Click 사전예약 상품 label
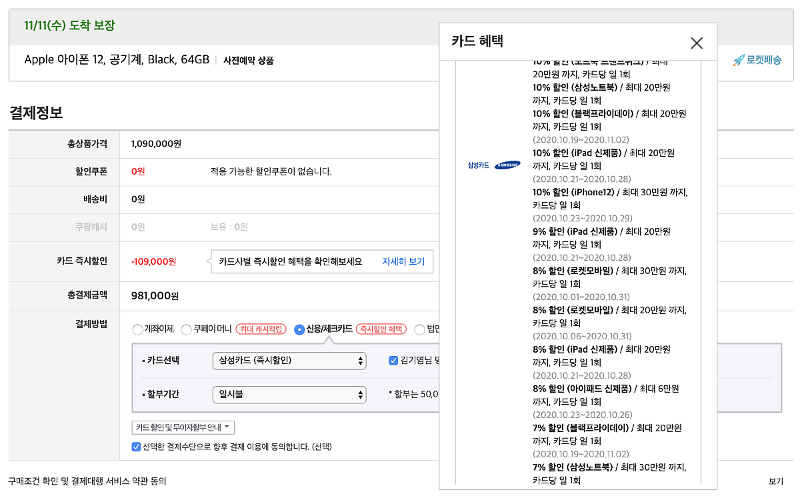The width and height of the screenshot is (800, 500). coord(248,61)
